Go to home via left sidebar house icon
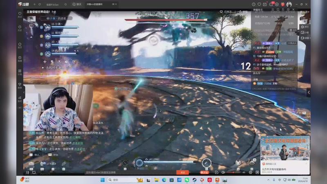 click(x=20, y=45)
